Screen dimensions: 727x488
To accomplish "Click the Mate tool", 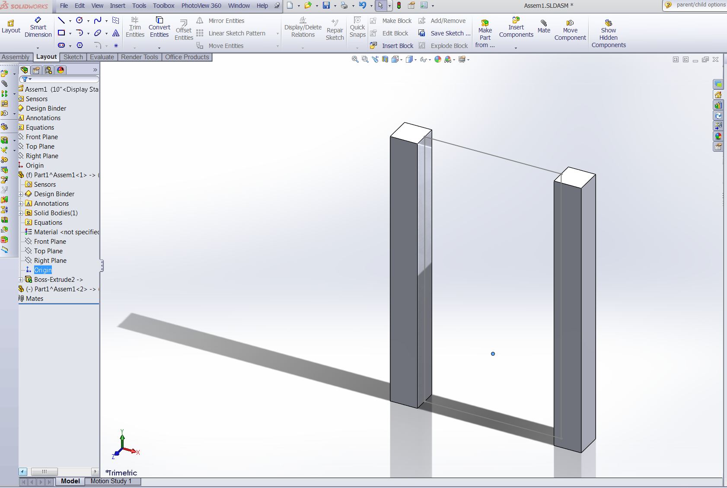I will coord(544,26).
